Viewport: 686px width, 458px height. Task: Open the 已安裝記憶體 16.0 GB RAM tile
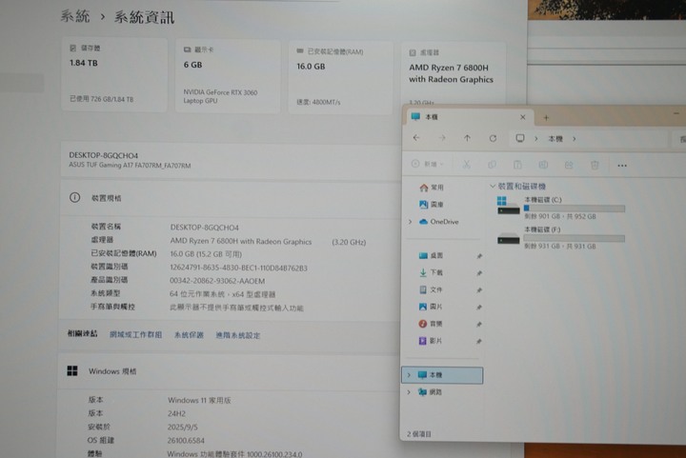[340, 78]
